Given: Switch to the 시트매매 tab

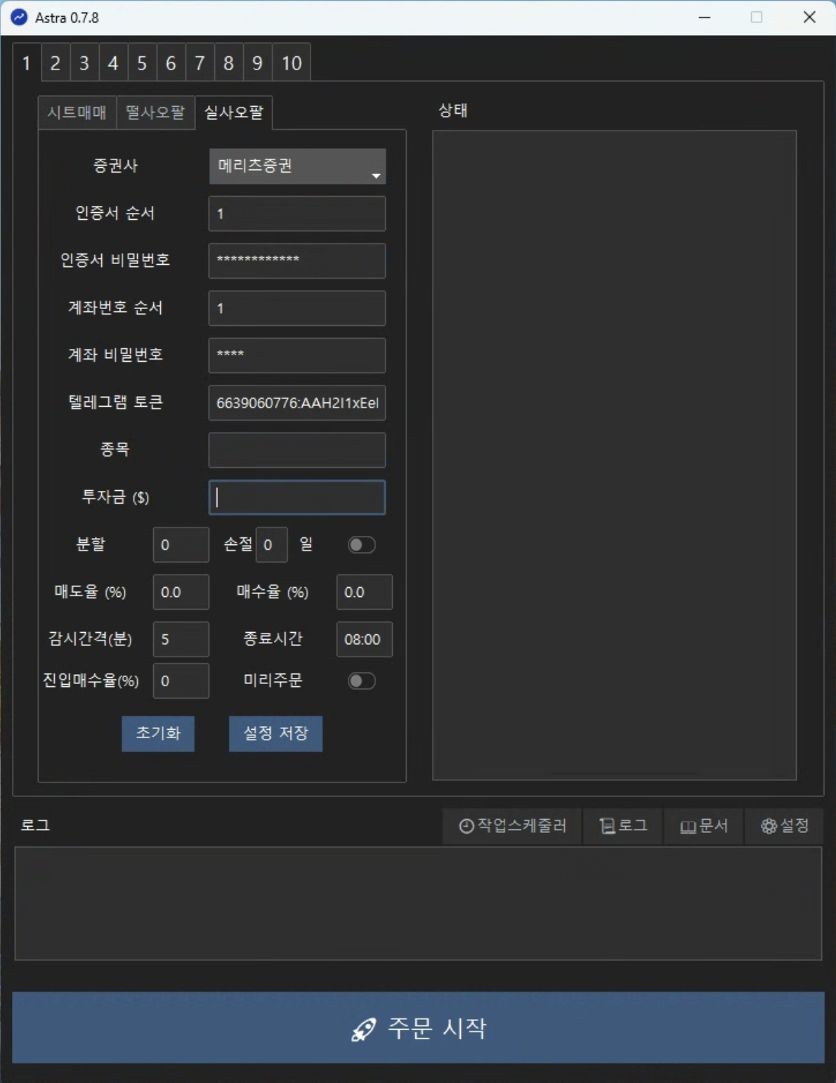Looking at the screenshot, I should pos(77,112).
